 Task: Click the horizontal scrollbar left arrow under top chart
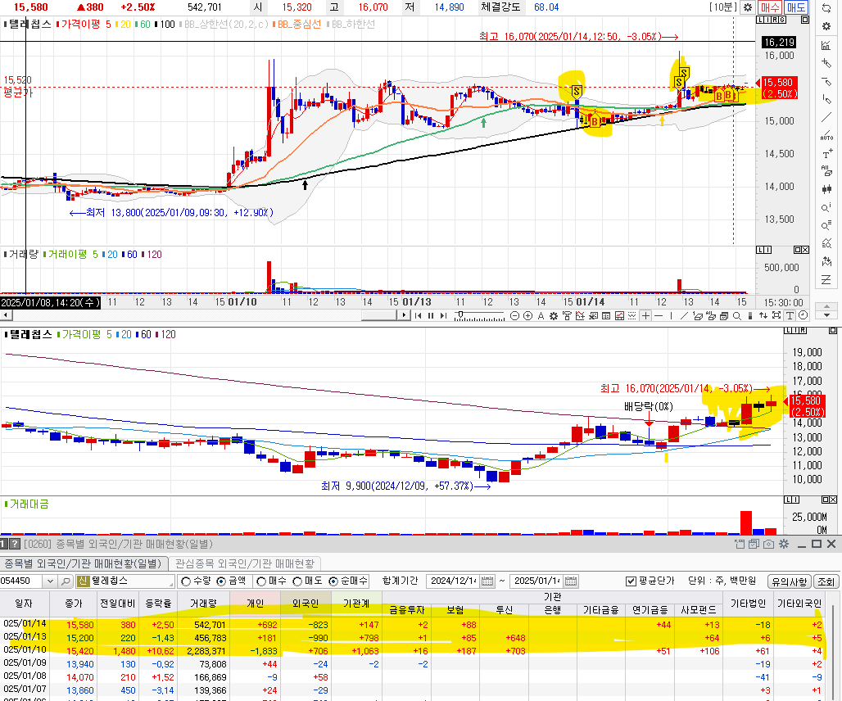coord(5,315)
